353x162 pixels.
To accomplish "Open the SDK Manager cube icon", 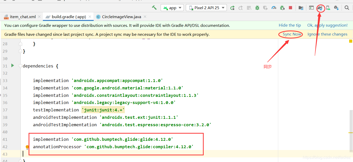I will [336, 8].
